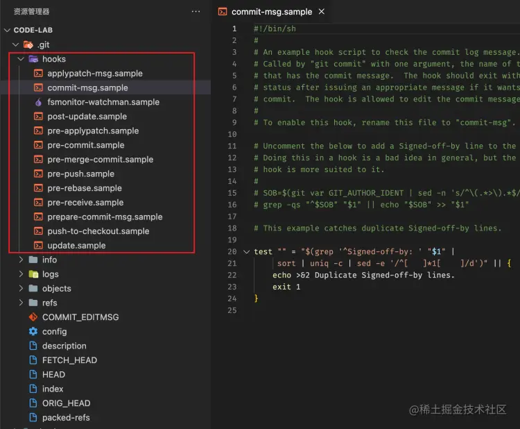
Task: Click shell icon of applypatch-msg.sample
Action: (x=38, y=74)
